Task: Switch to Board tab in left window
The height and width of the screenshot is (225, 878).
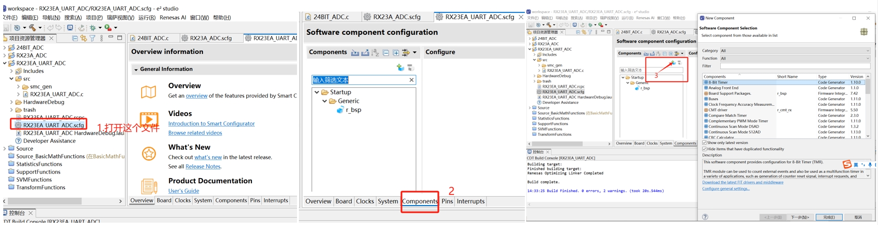Action: pos(164,200)
